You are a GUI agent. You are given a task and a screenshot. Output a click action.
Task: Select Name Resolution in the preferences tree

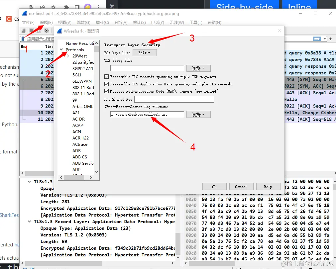(x=80, y=43)
